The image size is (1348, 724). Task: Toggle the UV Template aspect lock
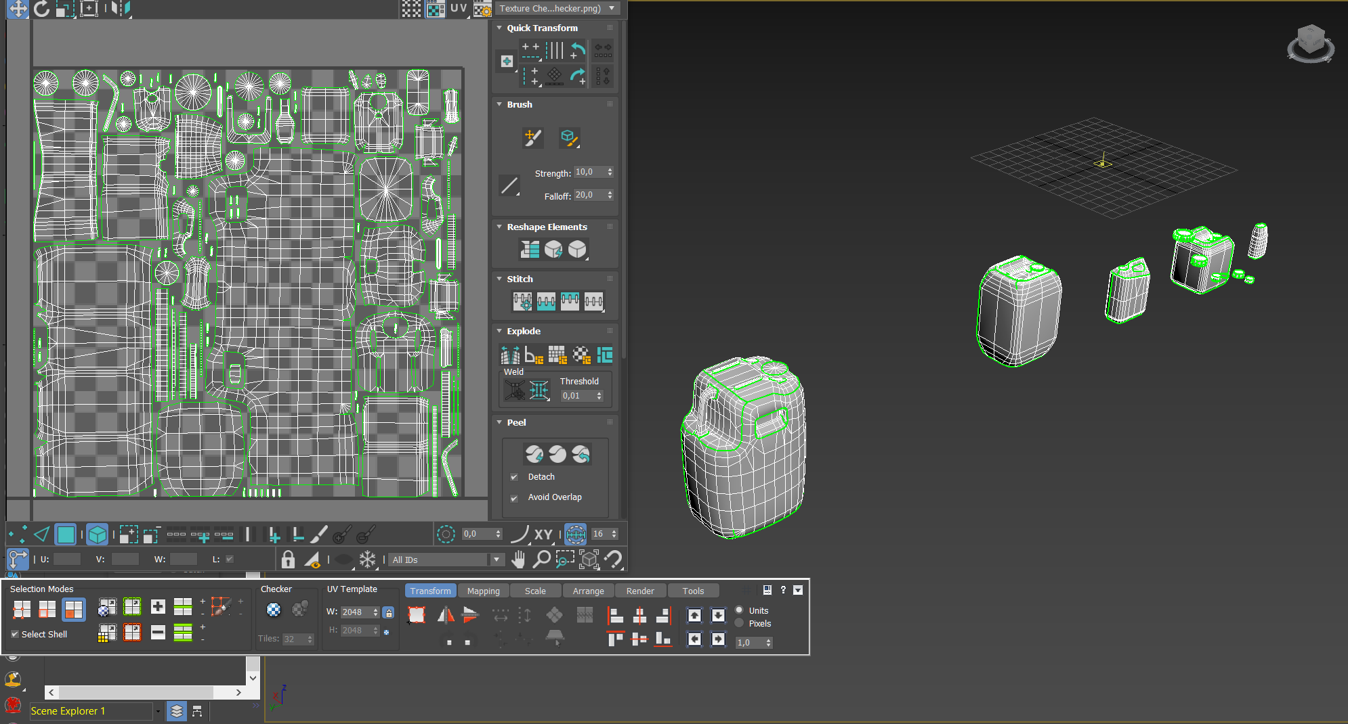tap(388, 612)
